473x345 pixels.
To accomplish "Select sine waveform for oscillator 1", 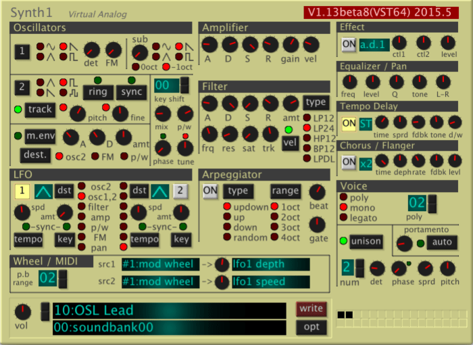I will point(41,46).
